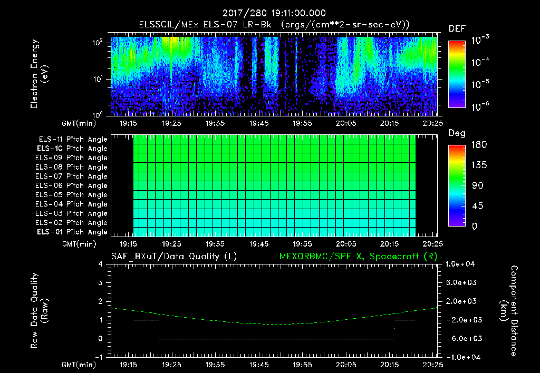
Task: Click the 45 value on Deg scale
Action: pos(478,206)
